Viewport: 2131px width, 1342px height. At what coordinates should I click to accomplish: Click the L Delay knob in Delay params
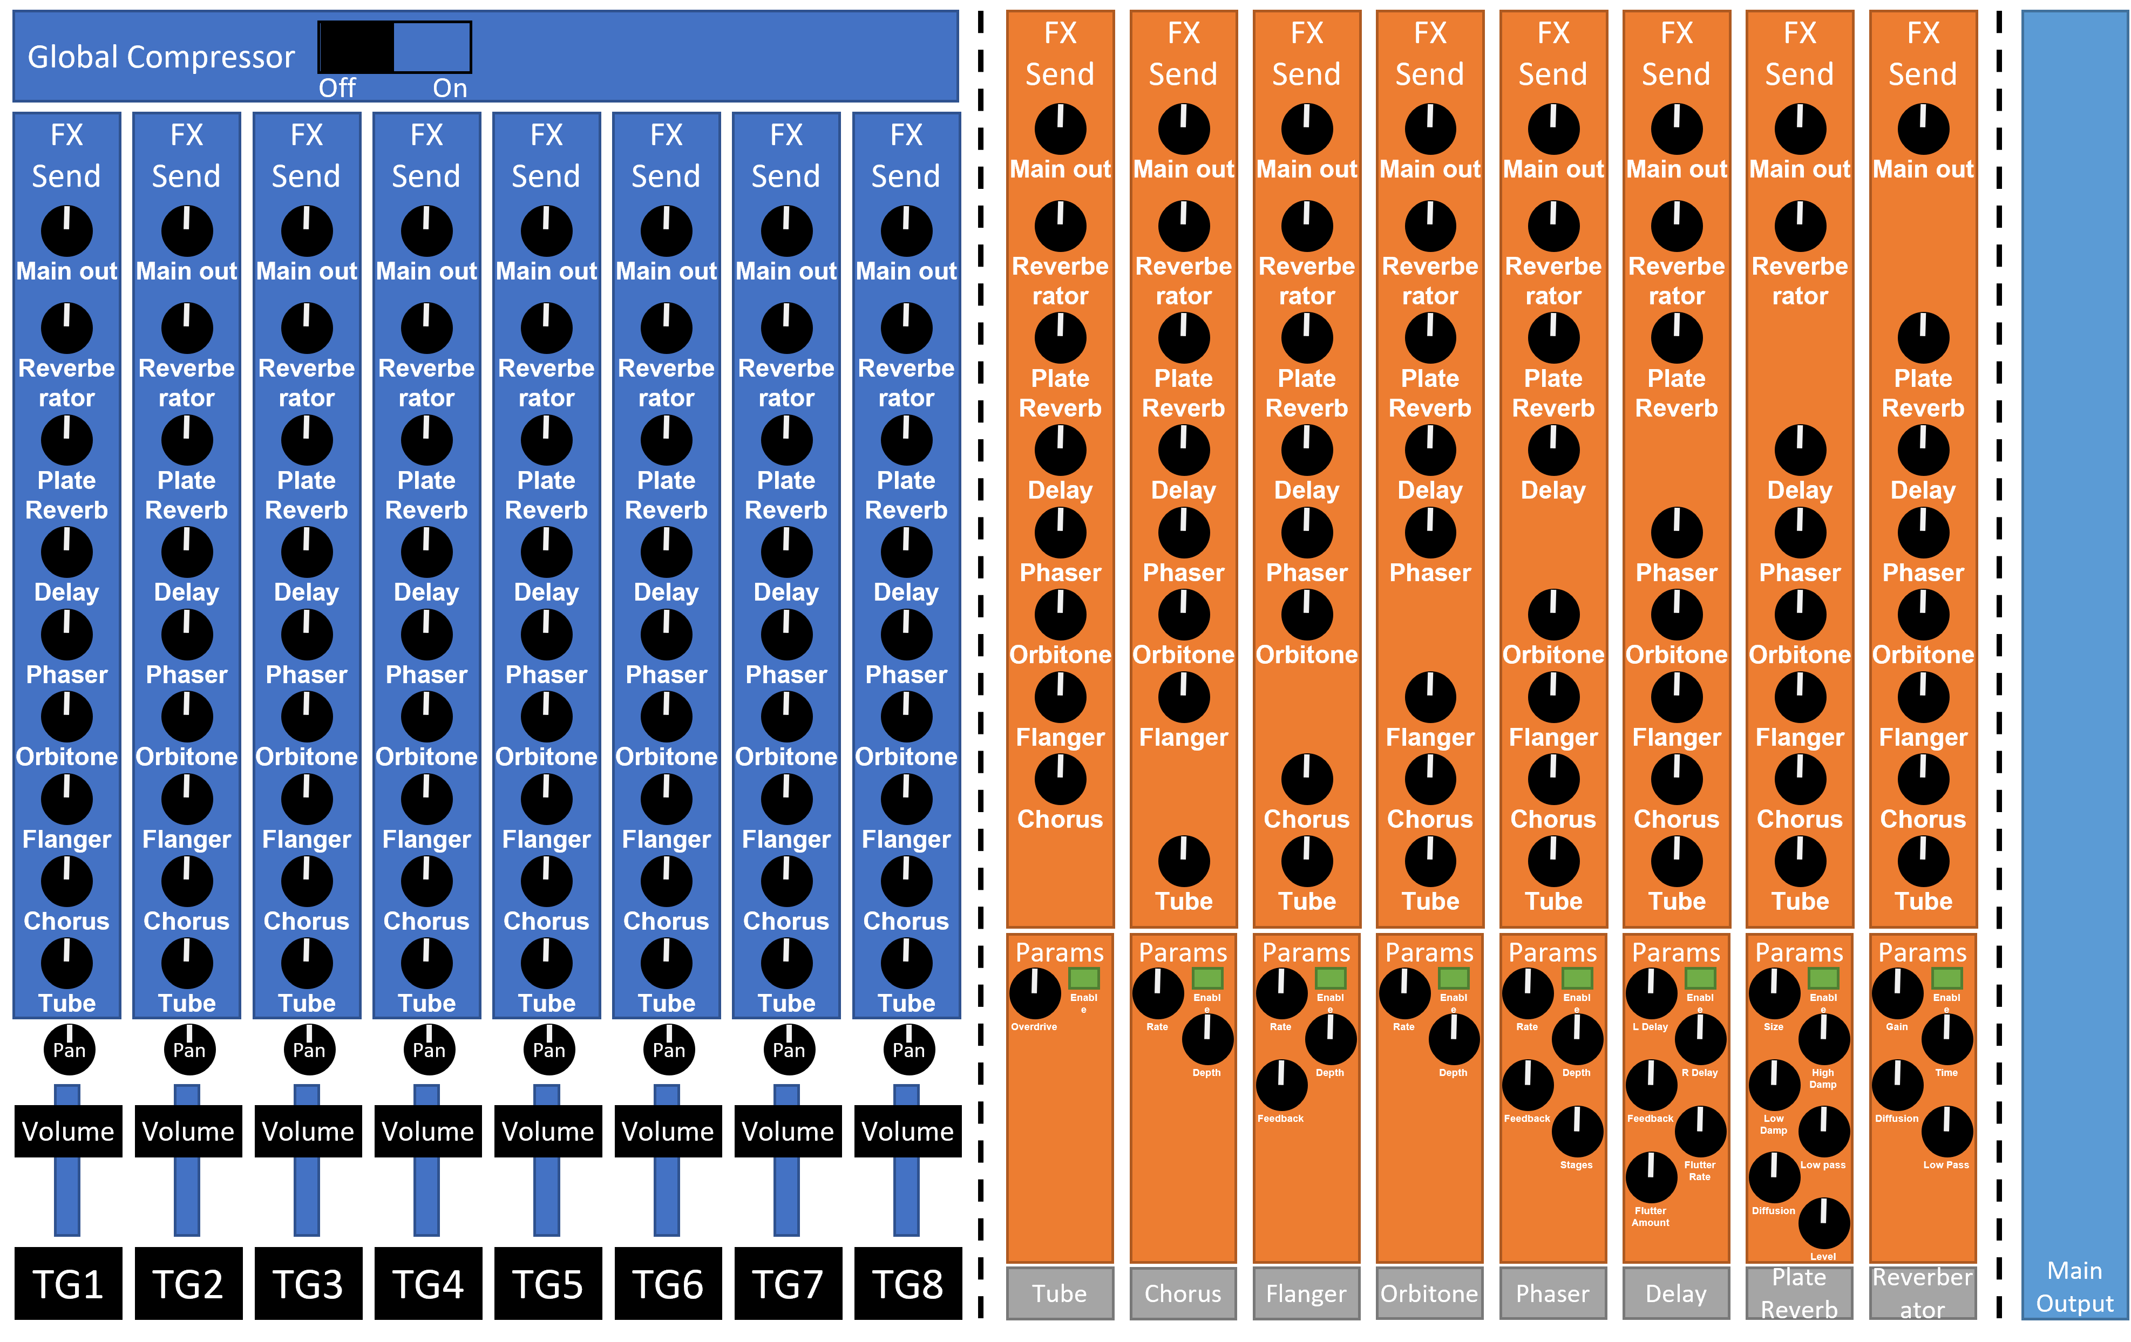point(1651,992)
